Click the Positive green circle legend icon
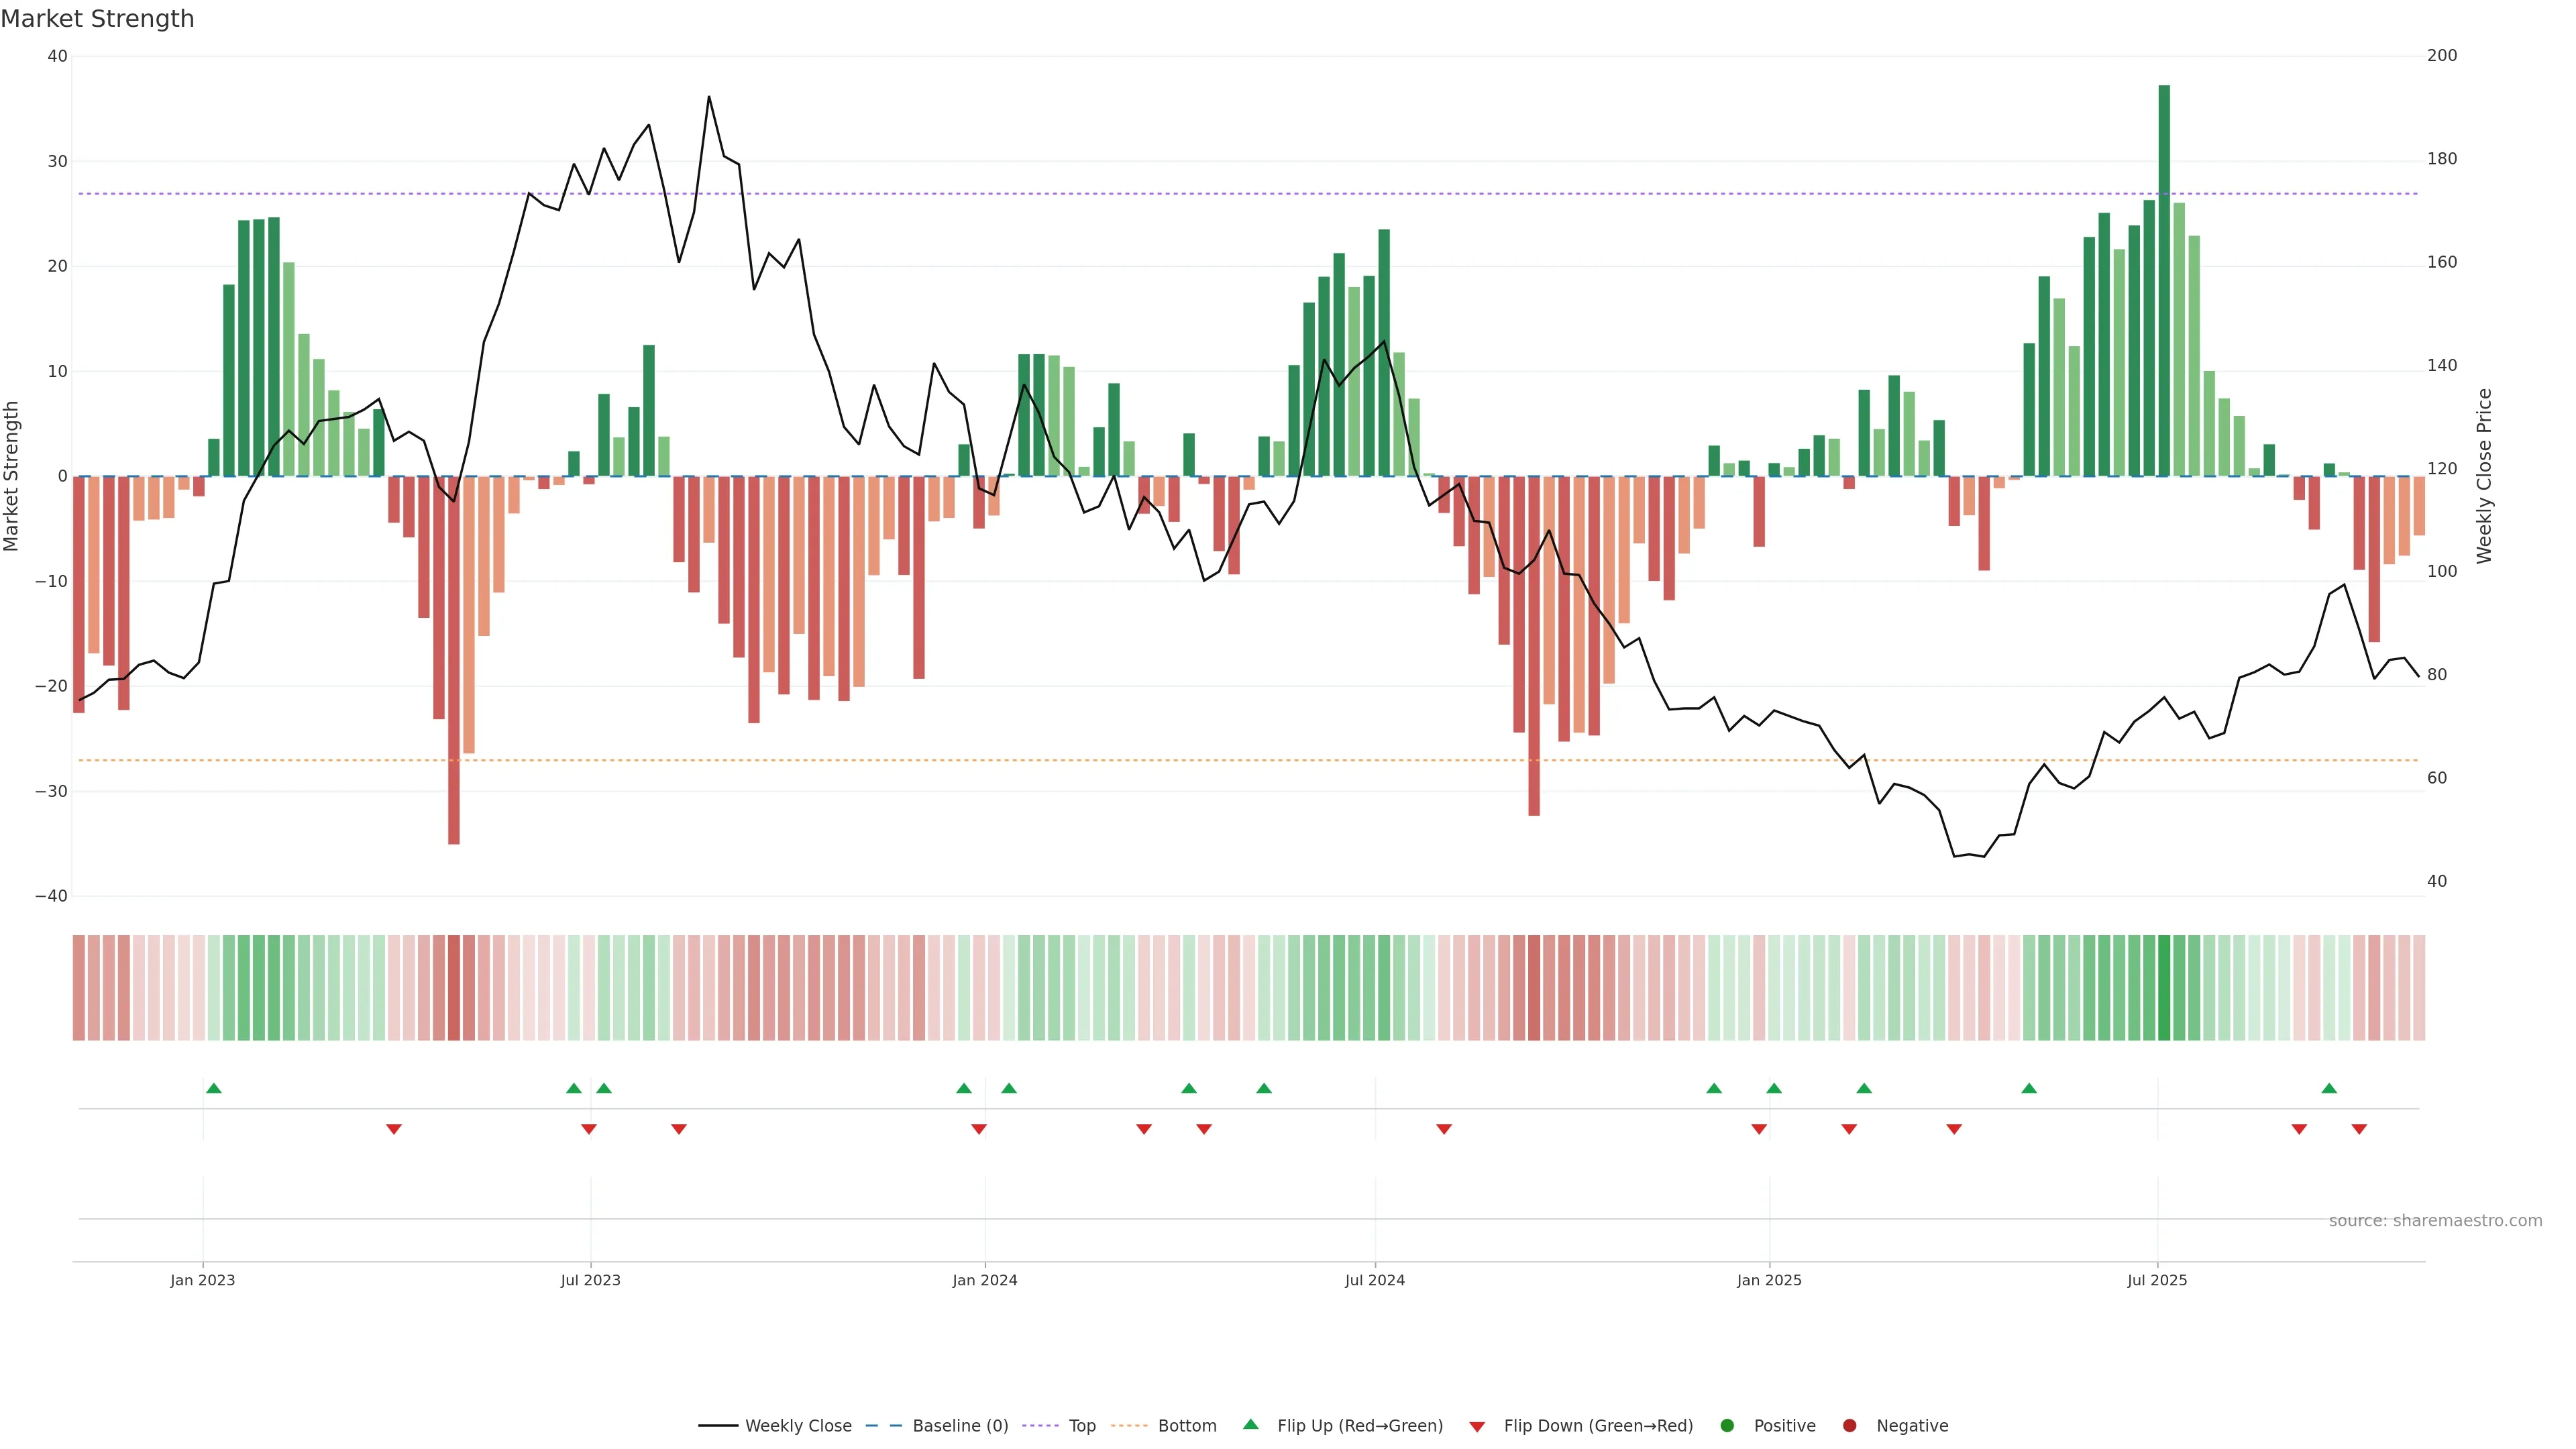 pos(1727,1426)
